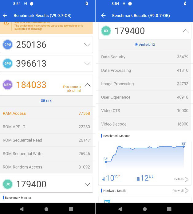Tap the 35° point on temperature graph

point(184,146)
